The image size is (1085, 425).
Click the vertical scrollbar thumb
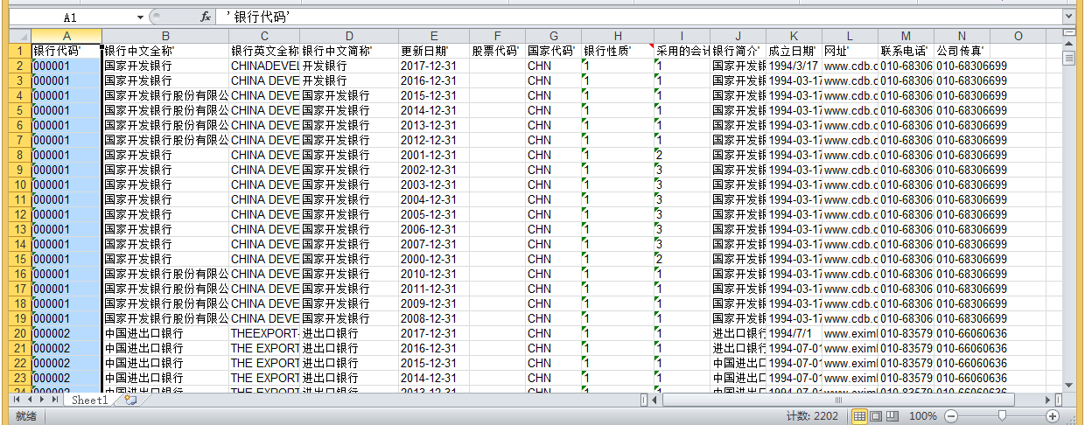point(1068,59)
